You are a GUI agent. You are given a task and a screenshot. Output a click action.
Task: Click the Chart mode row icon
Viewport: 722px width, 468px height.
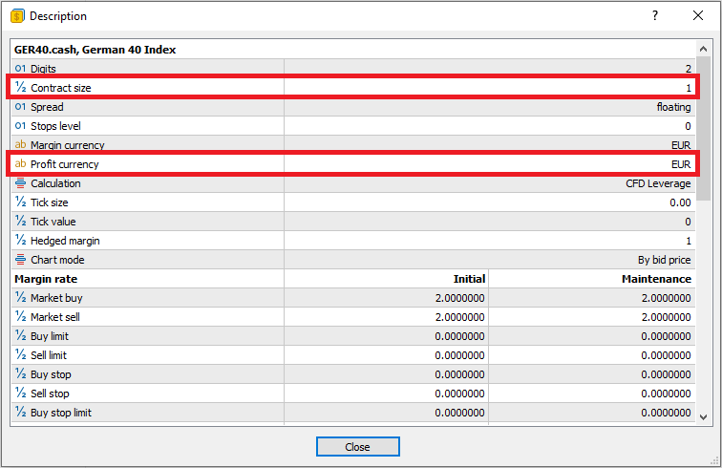[x=20, y=260]
